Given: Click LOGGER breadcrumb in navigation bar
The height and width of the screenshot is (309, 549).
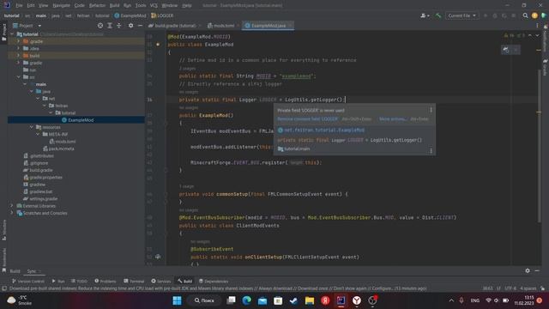Looking at the screenshot, I should 162,15.
